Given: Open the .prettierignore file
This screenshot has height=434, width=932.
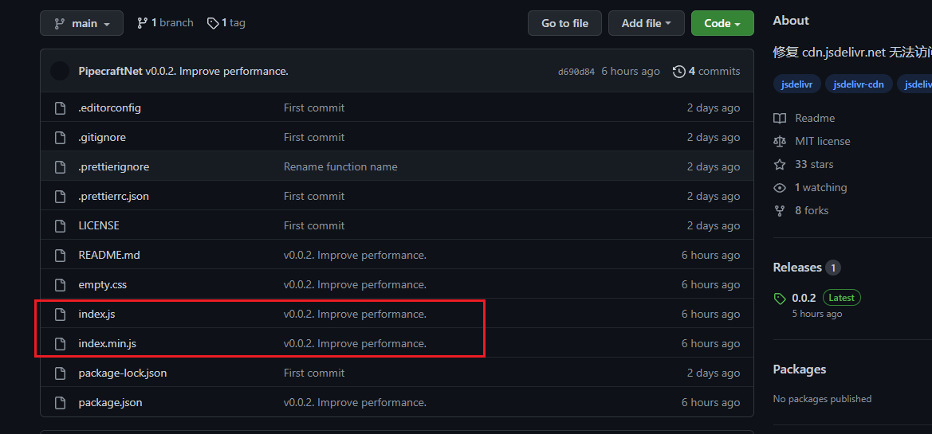Looking at the screenshot, I should pos(113,167).
